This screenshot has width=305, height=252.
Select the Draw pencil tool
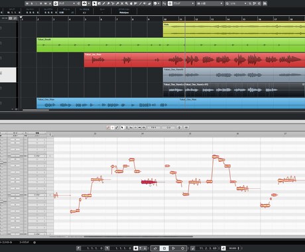103,3
